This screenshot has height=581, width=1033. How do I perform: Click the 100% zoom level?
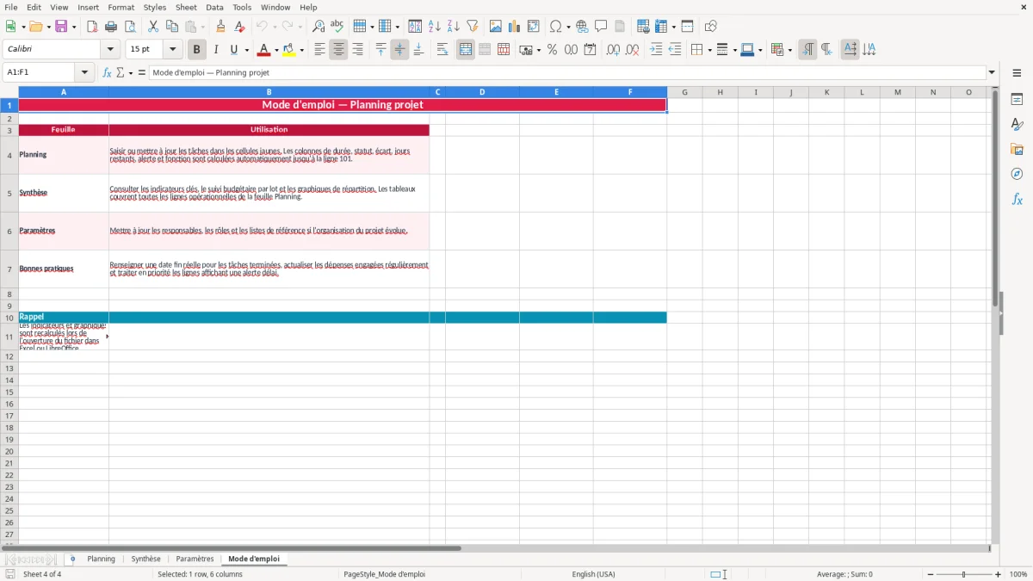(1018, 574)
